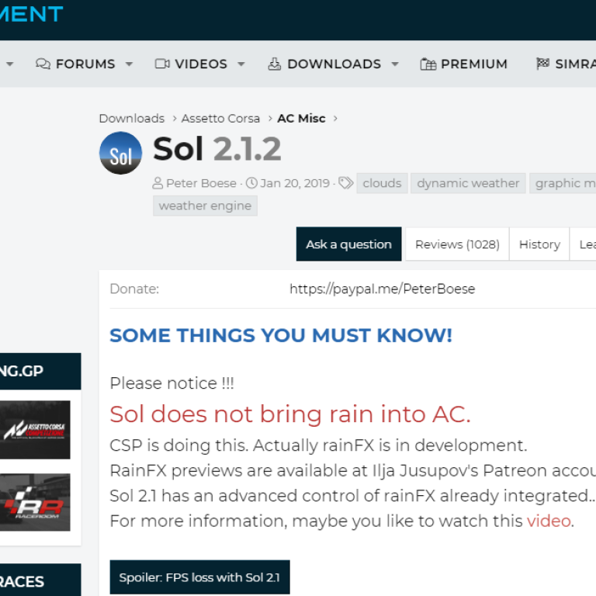Click the Premium gift icon
596x596 pixels.
(428, 64)
